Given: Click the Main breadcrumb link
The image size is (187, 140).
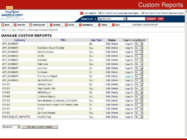Looking at the screenshot, I should 4,30.
